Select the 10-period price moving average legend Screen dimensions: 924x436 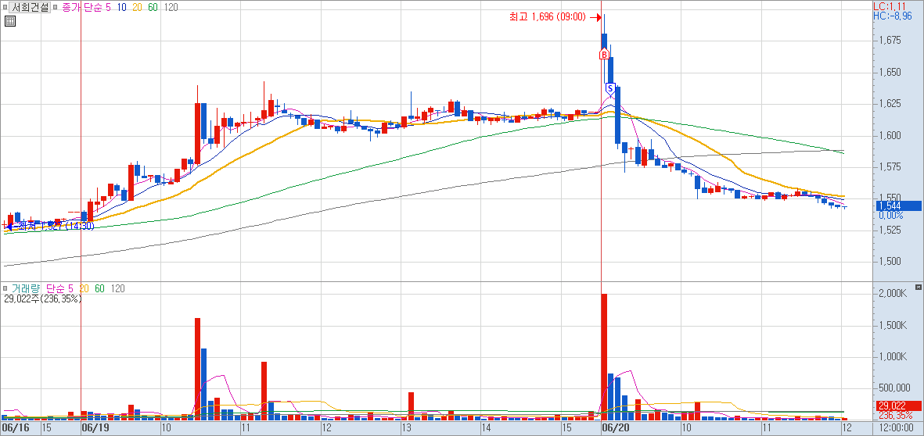(122, 8)
